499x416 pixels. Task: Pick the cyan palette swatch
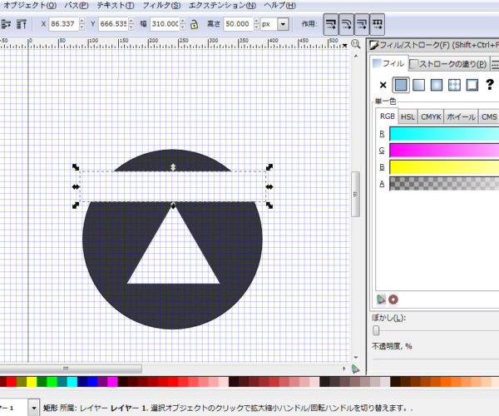click(72, 382)
